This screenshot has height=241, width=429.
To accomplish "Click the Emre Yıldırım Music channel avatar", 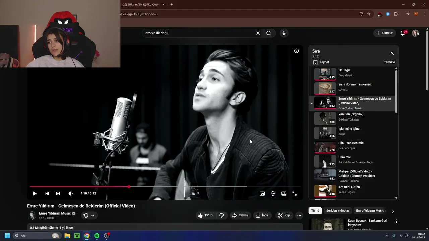I will click(32, 215).
